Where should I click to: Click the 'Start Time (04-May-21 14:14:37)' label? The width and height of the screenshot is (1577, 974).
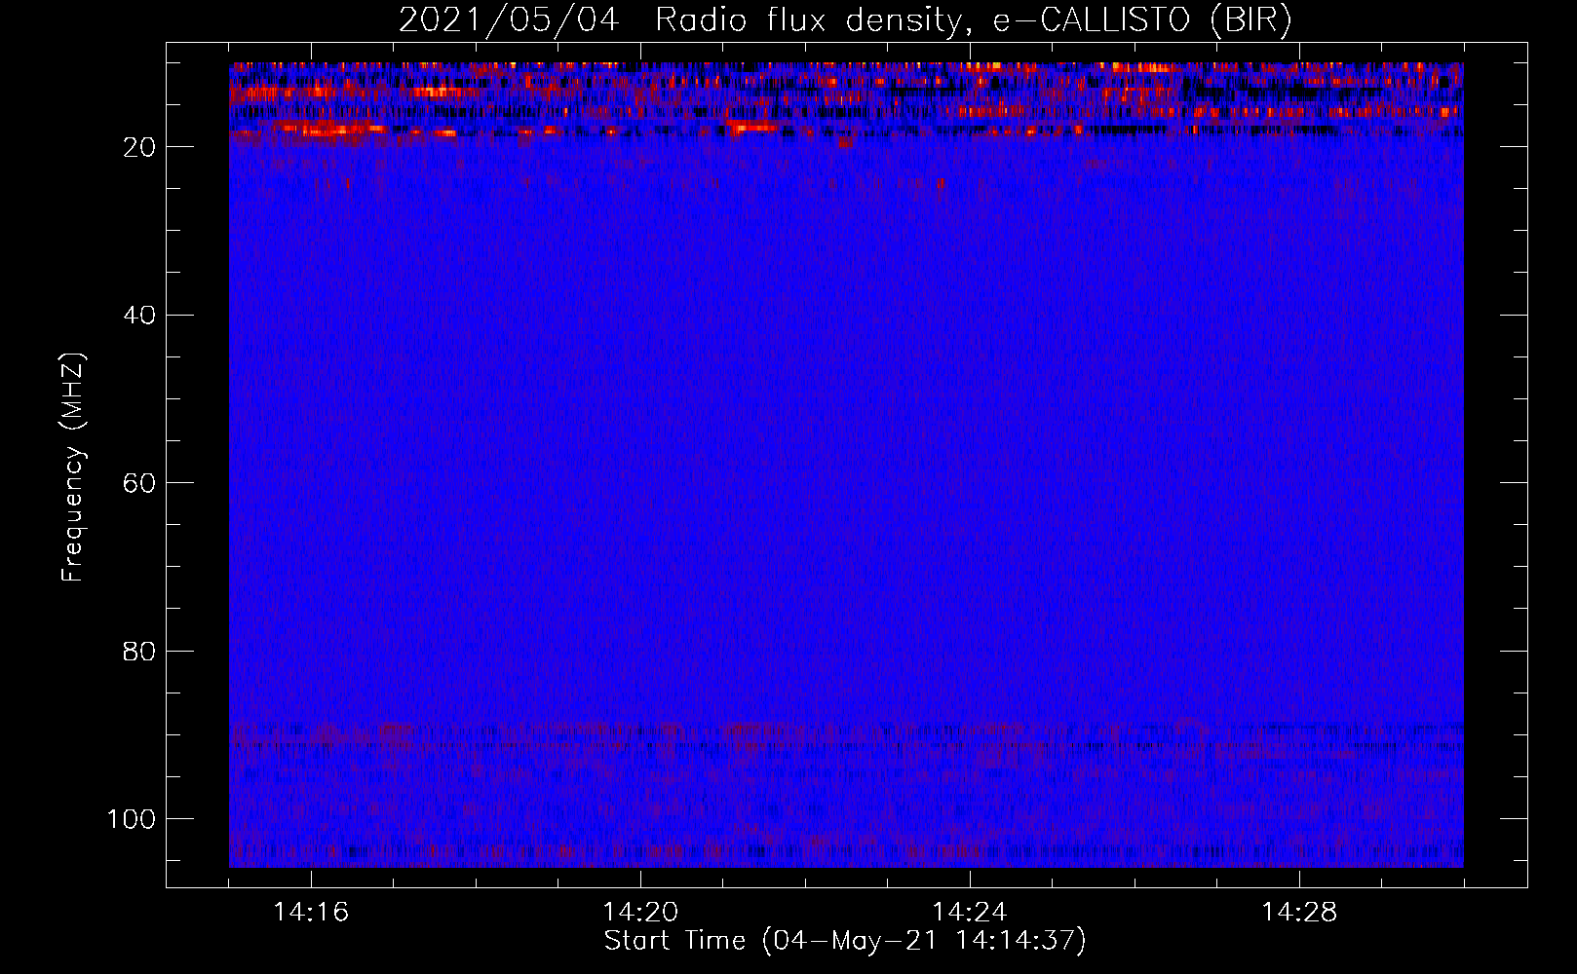point(845,941)
